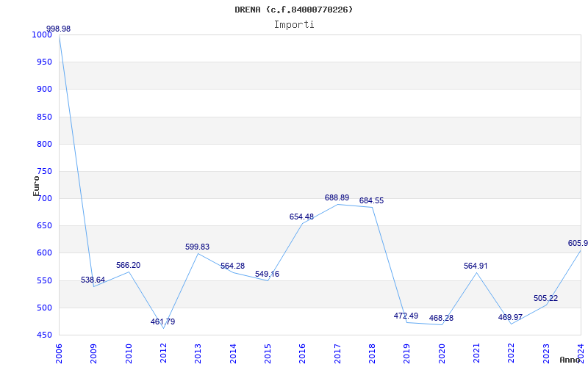Select the 2006 x-axis label

pyautogui.click(x=59, y=354)
